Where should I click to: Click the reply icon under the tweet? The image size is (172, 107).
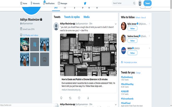(61, 98)
